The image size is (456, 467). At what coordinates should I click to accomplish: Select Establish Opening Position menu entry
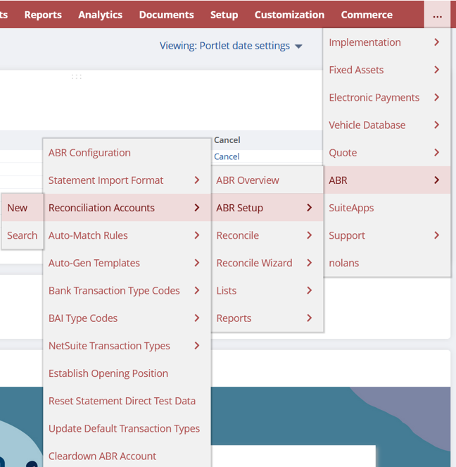(108, 373)
